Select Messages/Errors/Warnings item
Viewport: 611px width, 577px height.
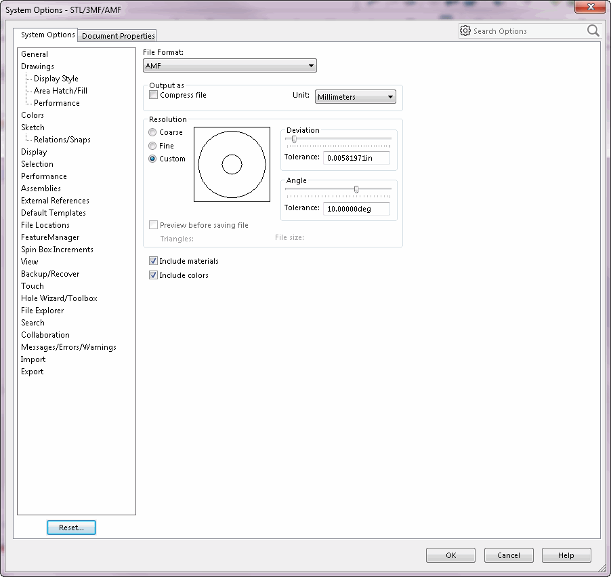click(68, 347)
